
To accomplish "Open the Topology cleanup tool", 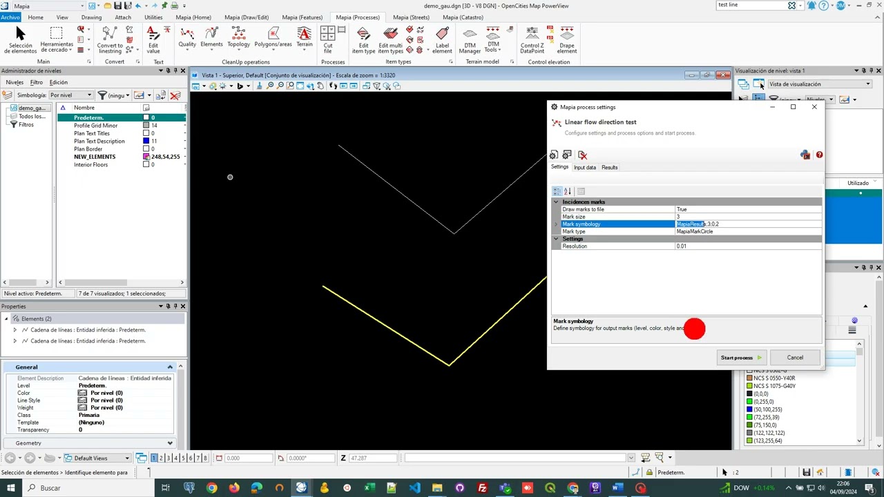I will (x=238, y=37).
